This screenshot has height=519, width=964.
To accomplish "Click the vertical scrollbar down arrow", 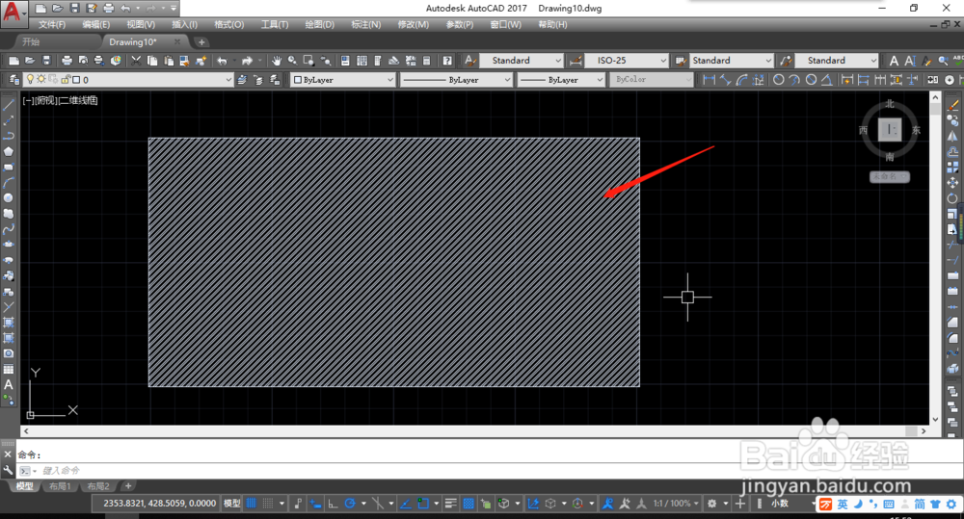I will click(935, 420).
